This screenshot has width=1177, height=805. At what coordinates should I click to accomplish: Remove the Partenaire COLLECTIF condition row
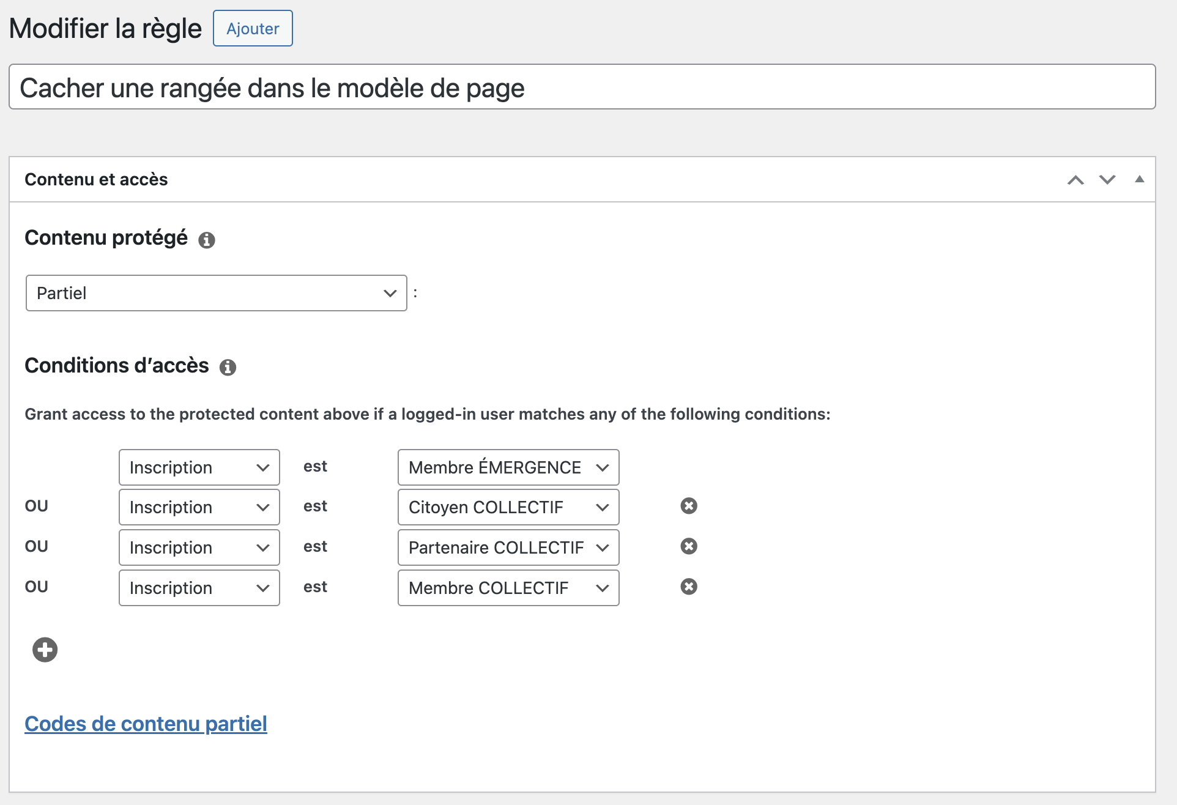689,546
